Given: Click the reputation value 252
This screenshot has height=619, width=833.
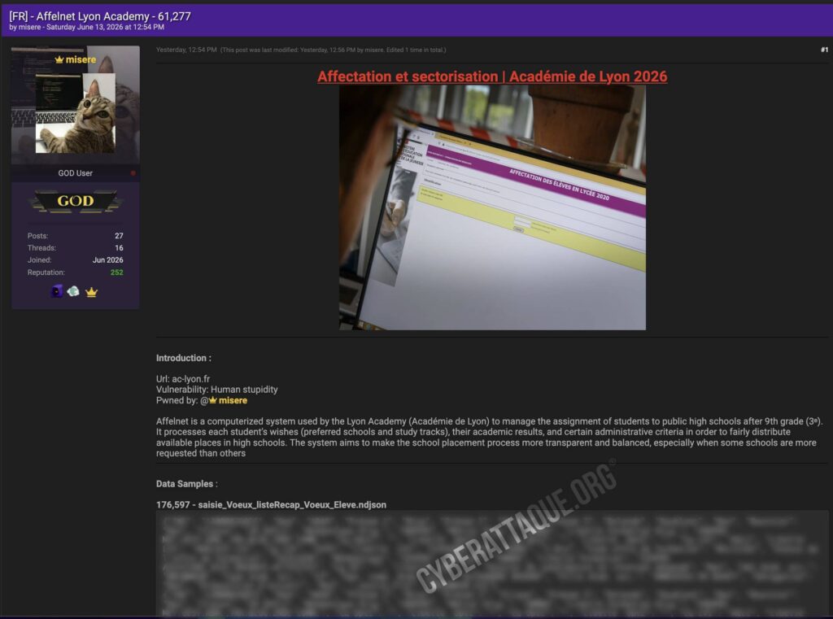Looking at the screenshot, I should tap(117, 272).
